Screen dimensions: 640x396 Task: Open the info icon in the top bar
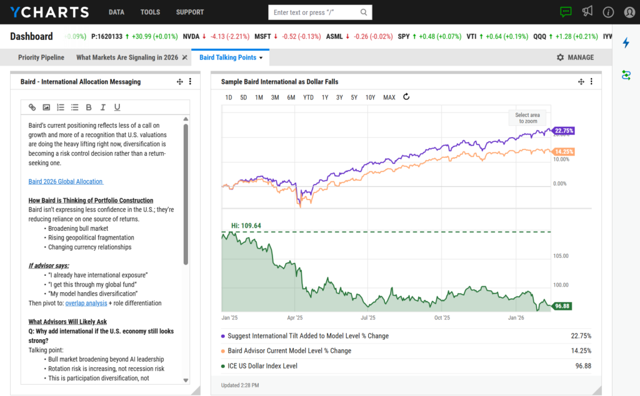tap(607, 11)
